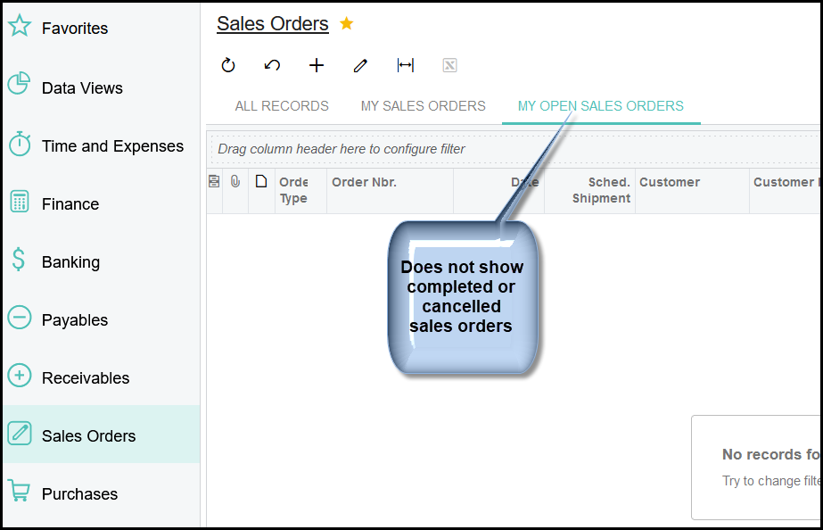Viewport: 823px width, 530px height.
Task: Click the grid selector column icon
Action: [214, 181]
